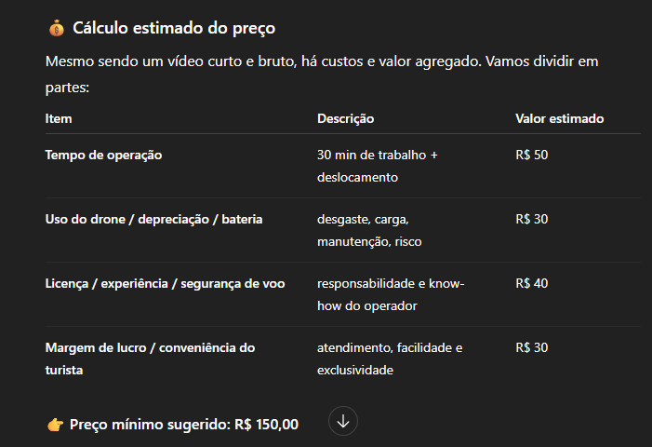
Task: Select the "Cálculo estimado do preço" heading
Action: (173, 28)
